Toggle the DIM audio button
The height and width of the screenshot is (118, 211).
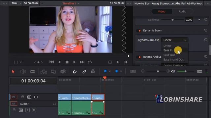[199, 71]
